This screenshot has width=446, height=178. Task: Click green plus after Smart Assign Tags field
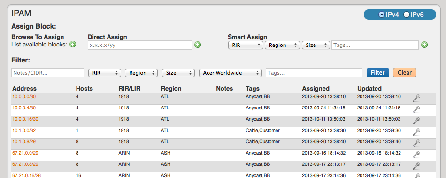(424, 45)
